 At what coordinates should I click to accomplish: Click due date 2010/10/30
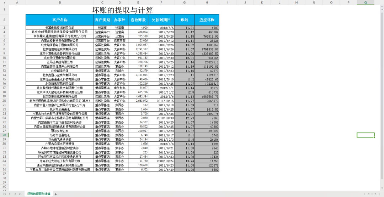coord(161,118)
